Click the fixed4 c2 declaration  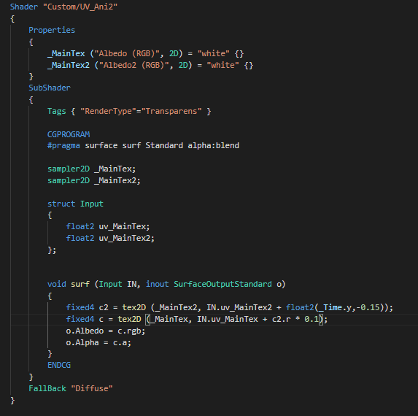click(87, 307)
